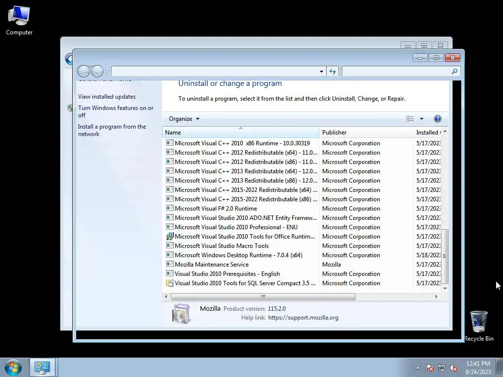Open the Computer desktop icon
This screenshot has width=503, height=377.
pos(19,21)
